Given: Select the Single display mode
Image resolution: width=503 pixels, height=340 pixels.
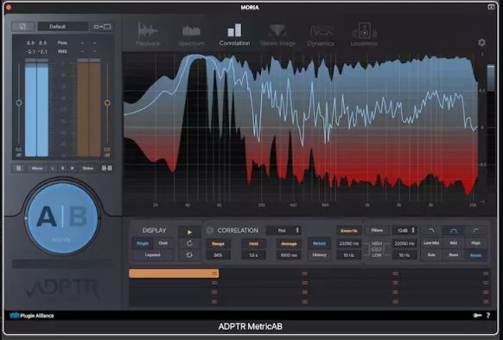Looking at the screenshot, I should click(143, 243).
